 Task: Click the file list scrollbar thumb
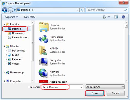pos(126,26)
